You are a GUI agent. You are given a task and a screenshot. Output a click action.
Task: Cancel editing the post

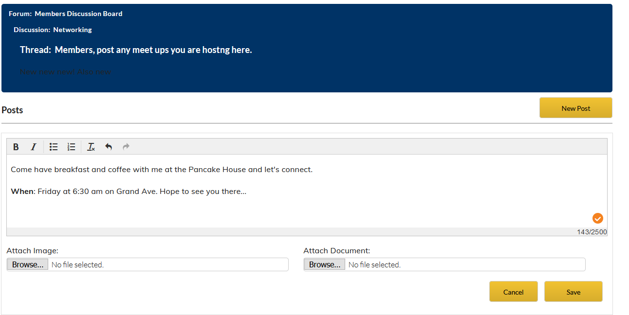pos(514,292)
